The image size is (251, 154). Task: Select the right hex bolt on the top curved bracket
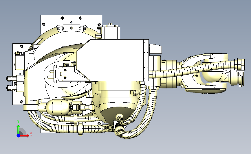tap(82, 28)
